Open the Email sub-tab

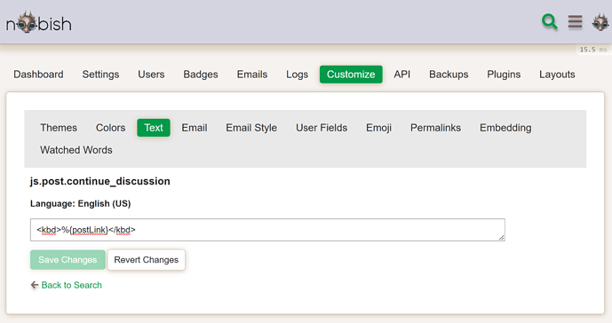tap(195, 128)
